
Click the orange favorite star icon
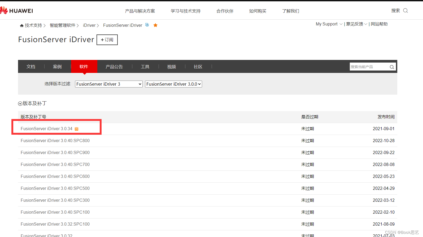pyautogui.click(x=155, y=25)
